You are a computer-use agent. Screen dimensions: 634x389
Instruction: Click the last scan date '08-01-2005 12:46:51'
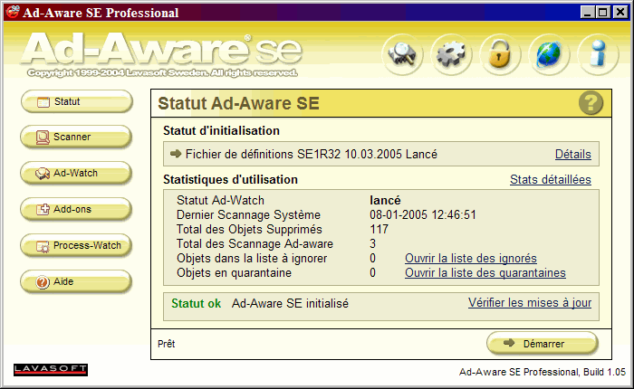(423, 214)
